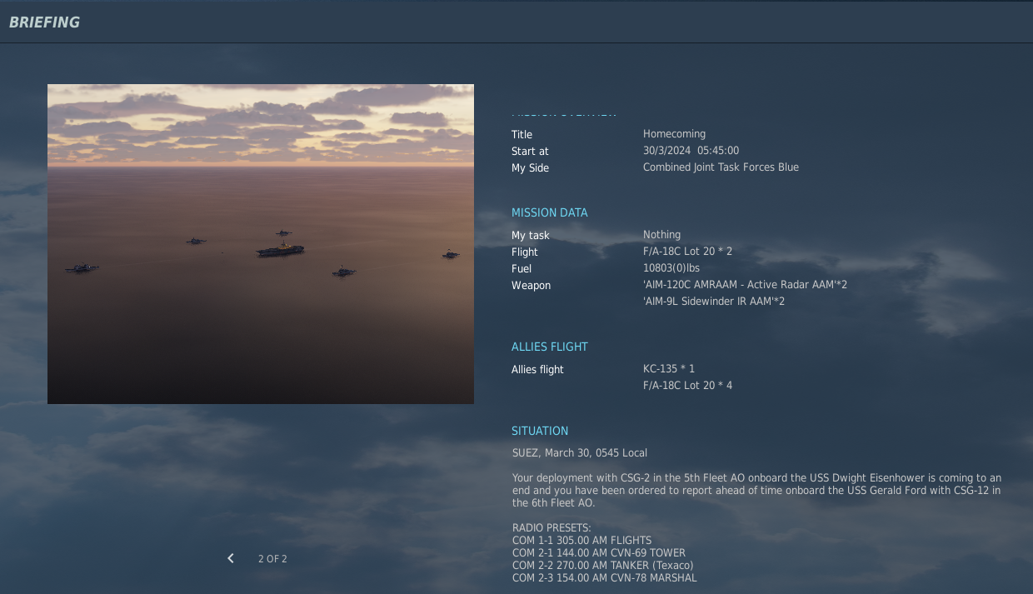Click the COM 2-1 CVN-69 TOWER preset
The image size is (1033, 594).
point(598,552)
